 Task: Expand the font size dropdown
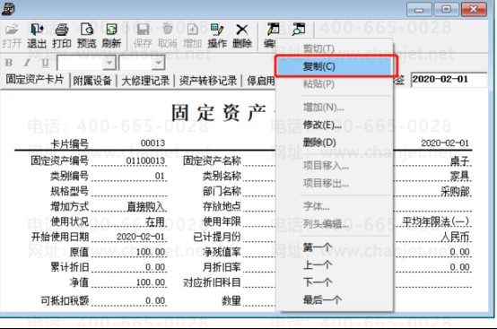pos(158,63)
